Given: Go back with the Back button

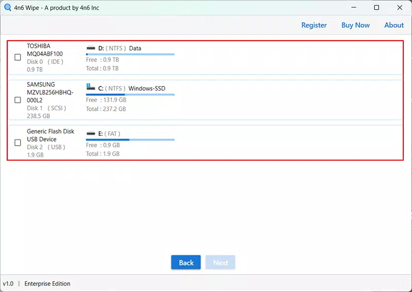Looking at the screenshot, I should 186,262.
